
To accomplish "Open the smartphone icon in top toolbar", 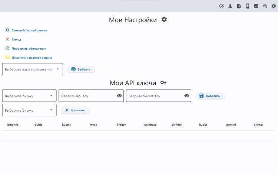I will (247, 6).
